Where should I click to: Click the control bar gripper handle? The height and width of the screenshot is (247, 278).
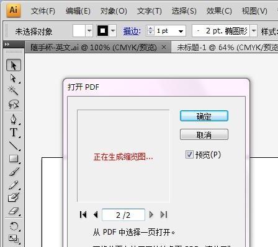click(6, 30)
